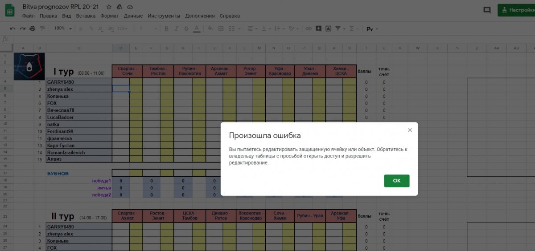Image resolution: width=535 pixels, height=251 pixels.
Task: Open the Файл menu
Action: 28,16
